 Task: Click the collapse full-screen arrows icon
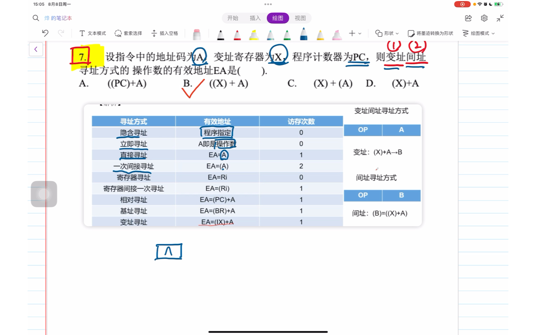pos(500,18)
